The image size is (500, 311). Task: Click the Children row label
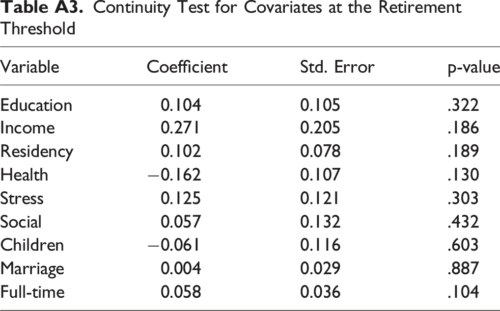(32, 245)
